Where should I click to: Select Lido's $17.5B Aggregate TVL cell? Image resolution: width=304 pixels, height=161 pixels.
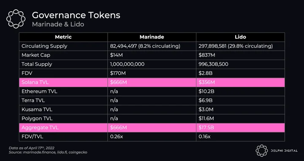pyautogui.click(x=240, y=128)
